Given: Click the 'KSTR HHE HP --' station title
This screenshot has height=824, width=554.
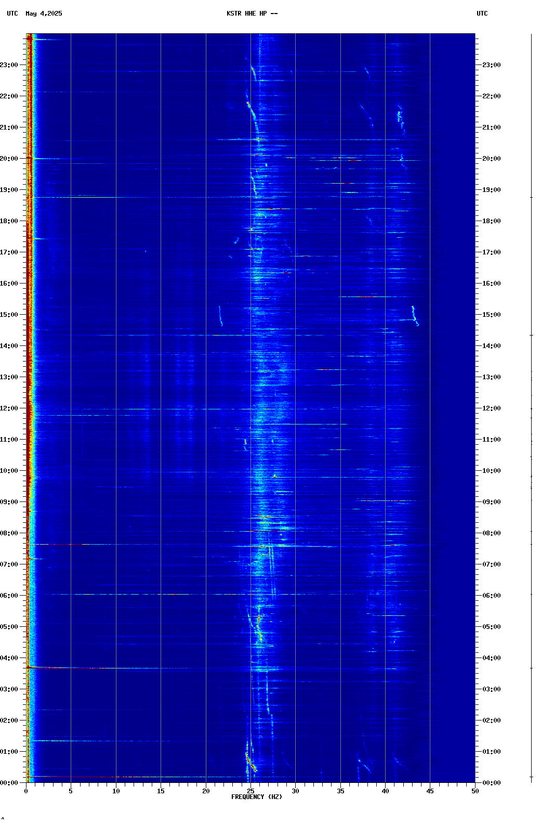Looking at the screenshot, I should 252,14.
